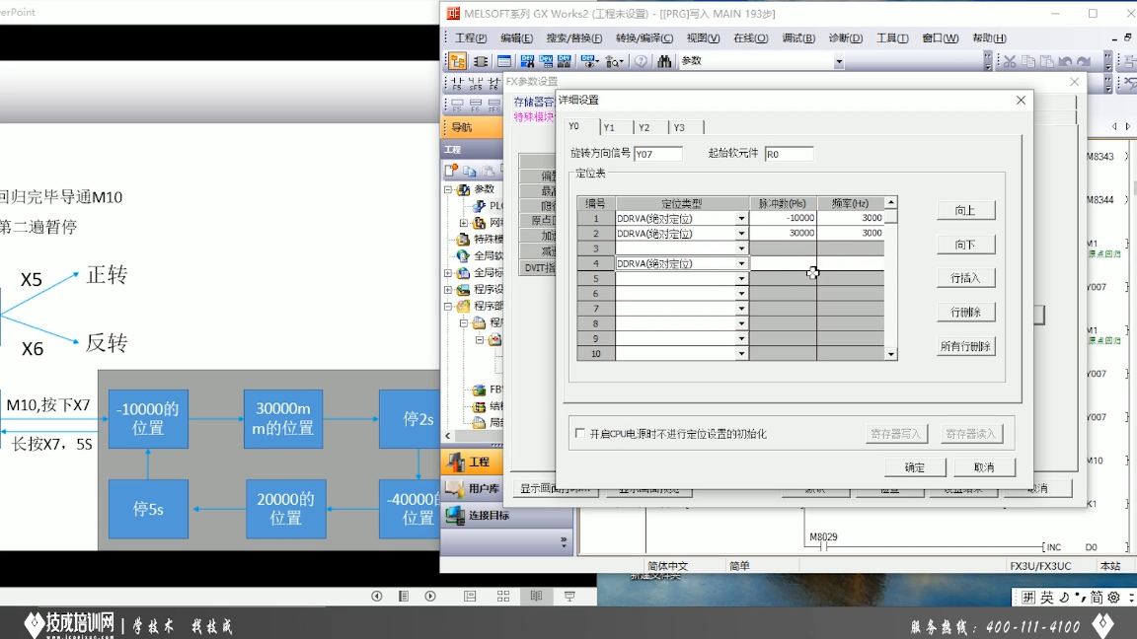Open positioning type dropdown for row 10
The height and width of the screenshot is (639, 1137).
click(741, 354)
